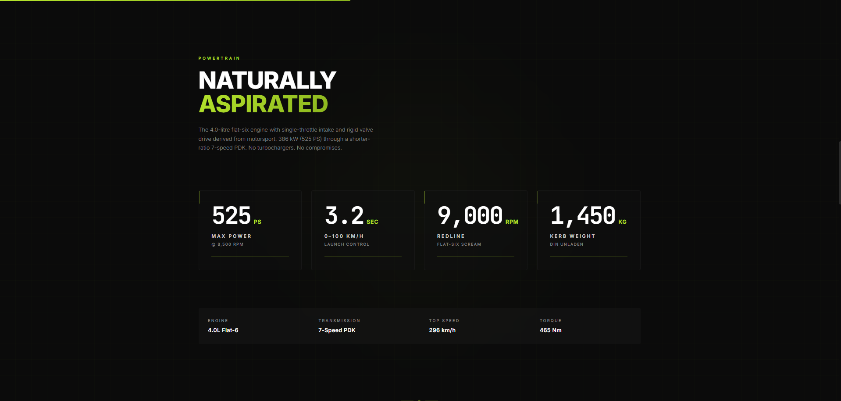Click the green ASPIRATED heading text
Image resolution: width=841 pixels, height=401 pixels.
coord(263,104)
